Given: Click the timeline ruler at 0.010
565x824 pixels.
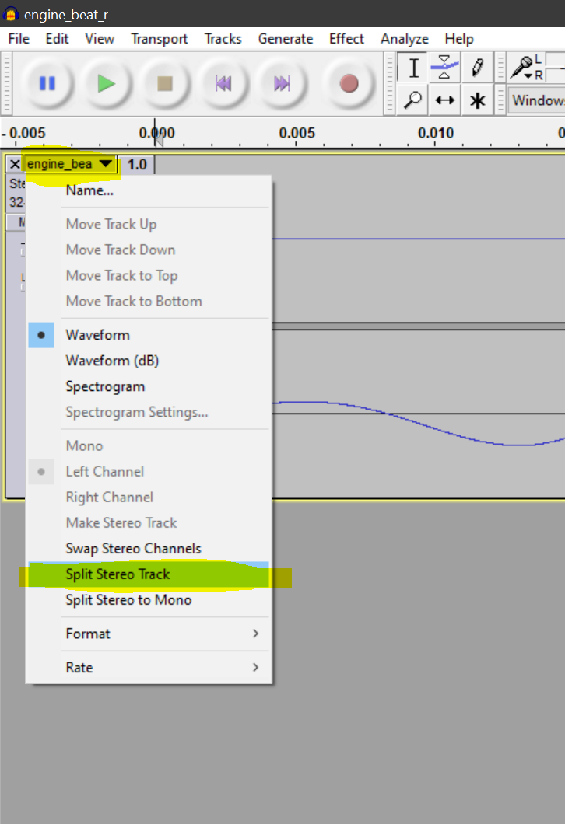Looking at the screenshot, I should click(436, 133).
